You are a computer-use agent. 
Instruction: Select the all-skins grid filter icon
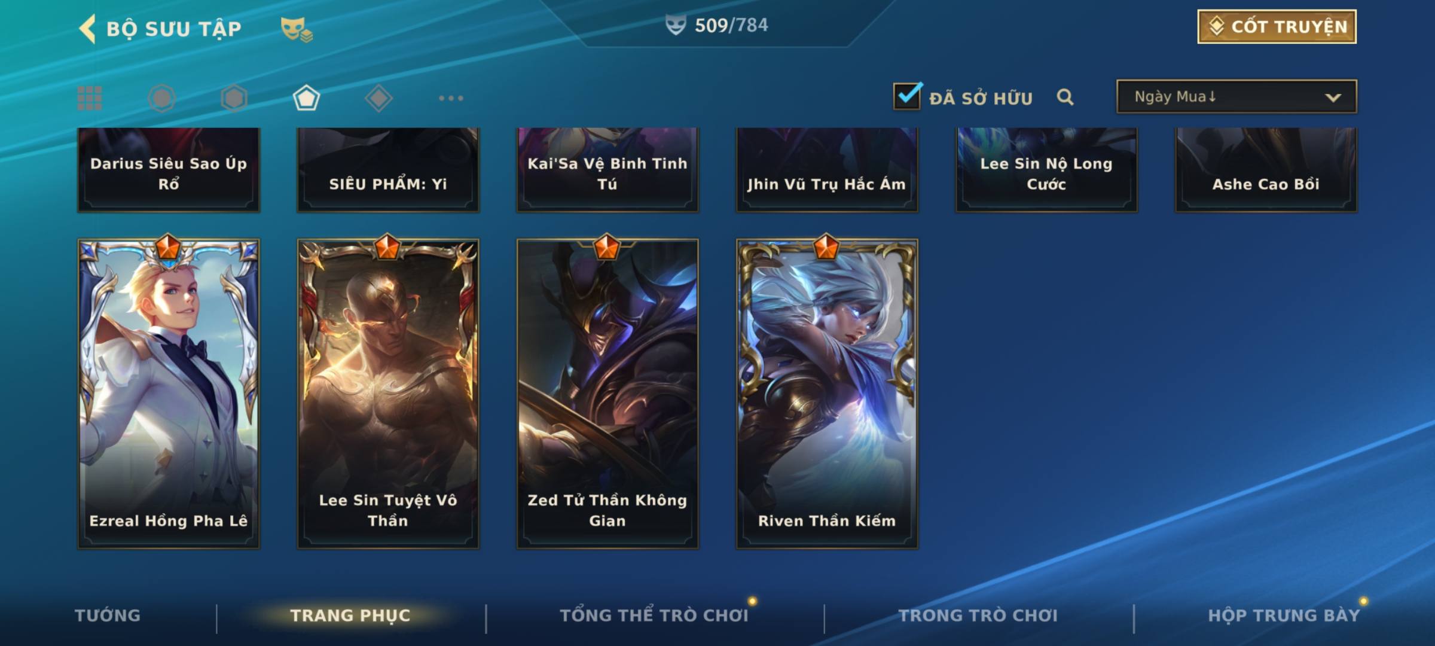pos(90,98)
